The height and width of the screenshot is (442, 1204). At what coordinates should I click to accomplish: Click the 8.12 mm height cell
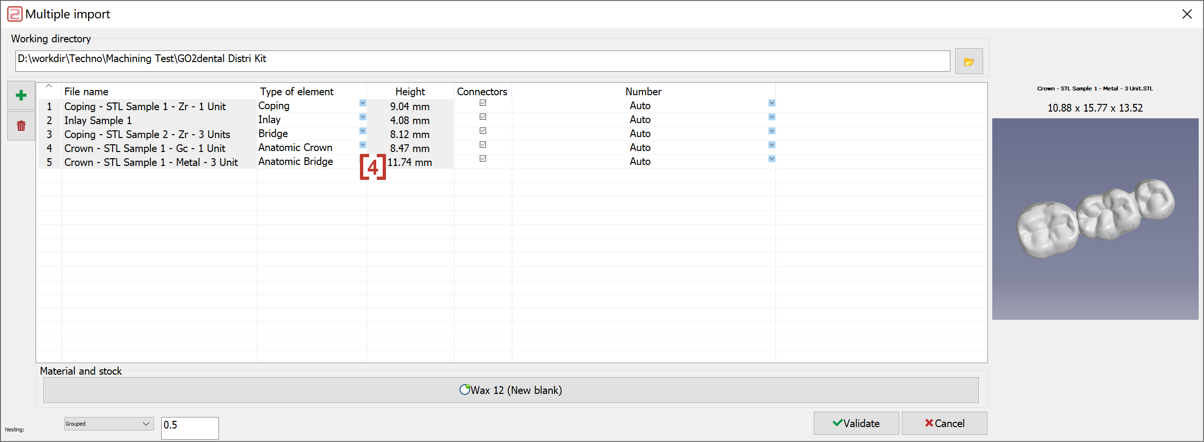tap(410, 134)
